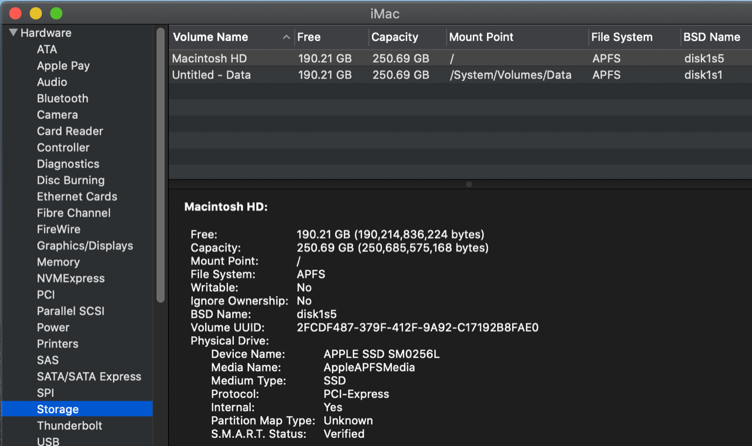Select PCI in the Hardware list
Image resolution: width=752 pixels, height=446 pixels.
[x=46, y=295]
